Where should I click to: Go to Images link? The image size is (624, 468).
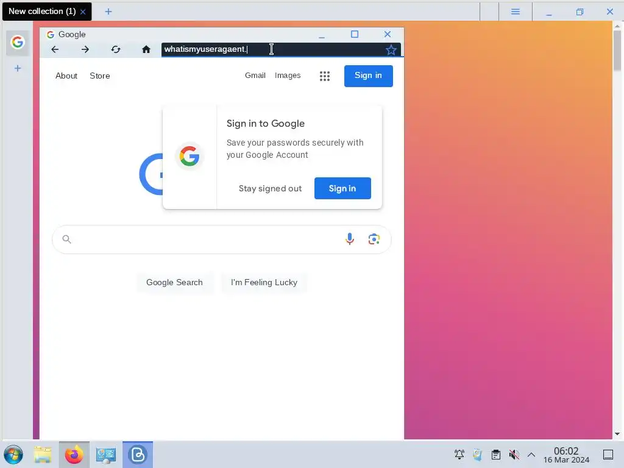(x=288, y=75)
